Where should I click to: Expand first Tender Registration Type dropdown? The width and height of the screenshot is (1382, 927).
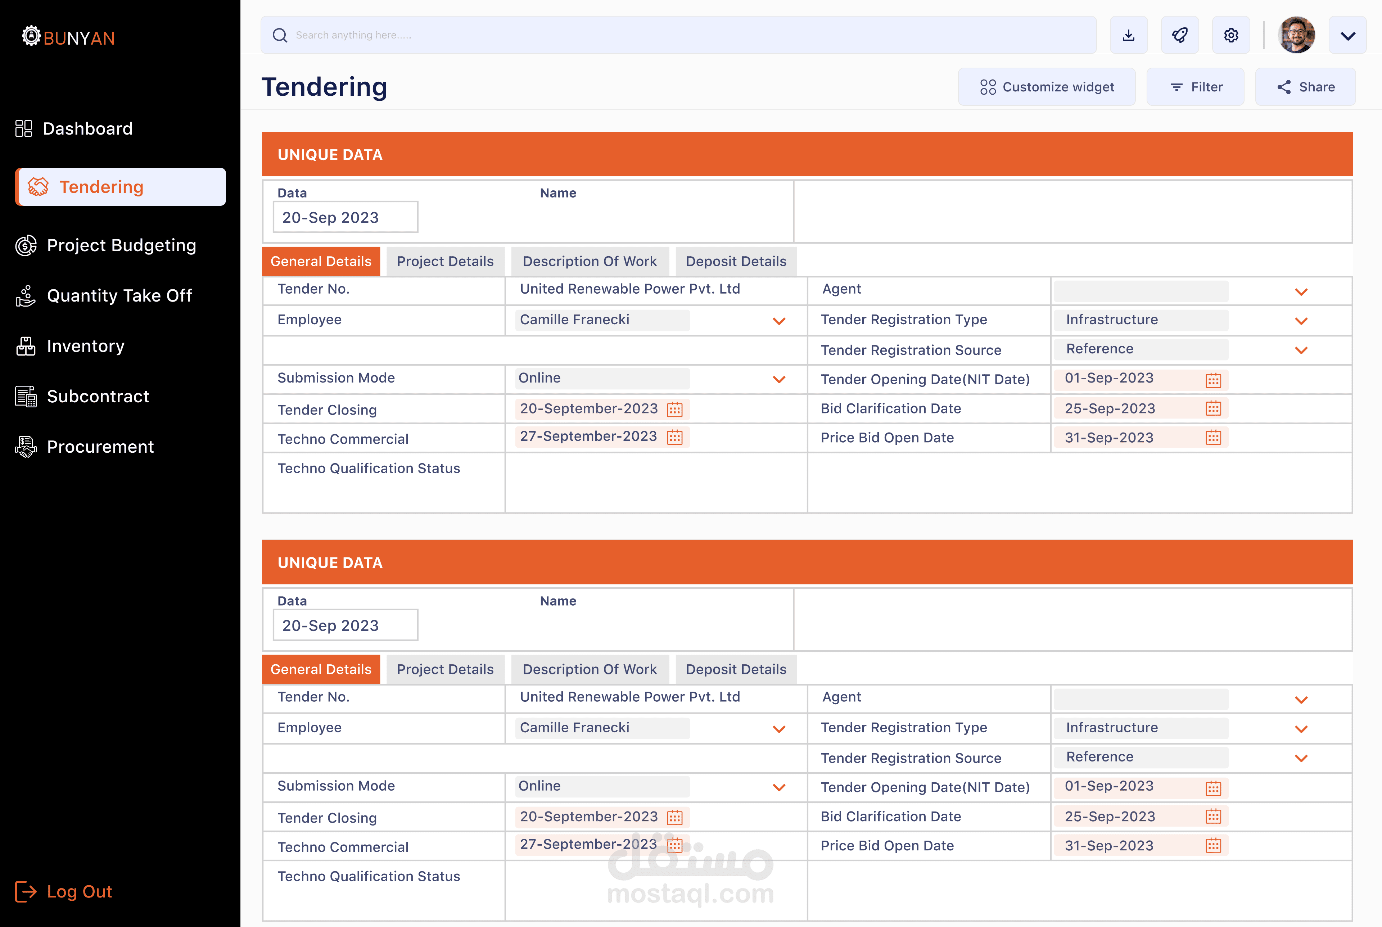click(x=1301, y=321)
